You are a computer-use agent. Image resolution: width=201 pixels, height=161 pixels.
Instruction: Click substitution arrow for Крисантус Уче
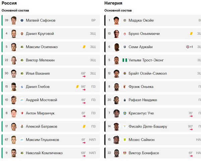tap(191, 116)
